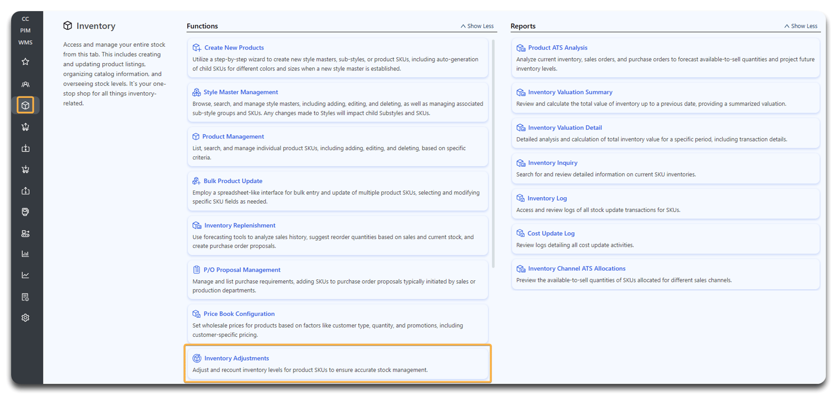Open the line graph icon in sidebar
The width and height of the screenshot is (837, 395).
(x=25, y=275)
